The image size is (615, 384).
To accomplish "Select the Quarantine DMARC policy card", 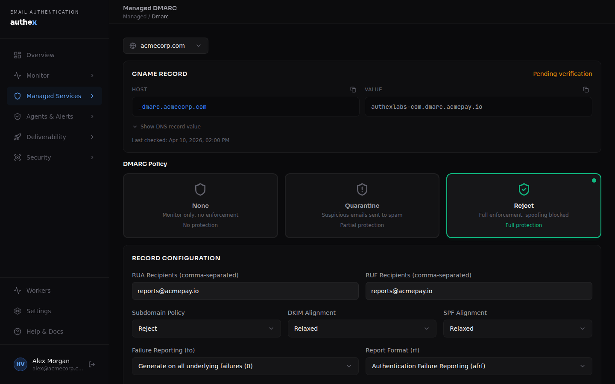I will (362, 206).
